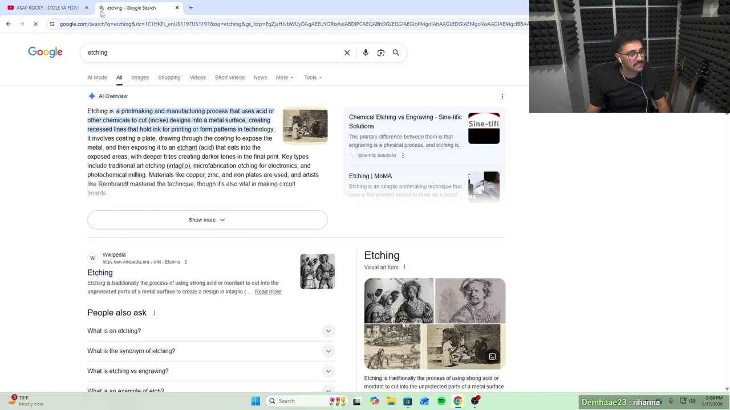Stop loading the page in the toolbar
The width and height of the screenshot is (730, 410).
click(x=35, y=23)
